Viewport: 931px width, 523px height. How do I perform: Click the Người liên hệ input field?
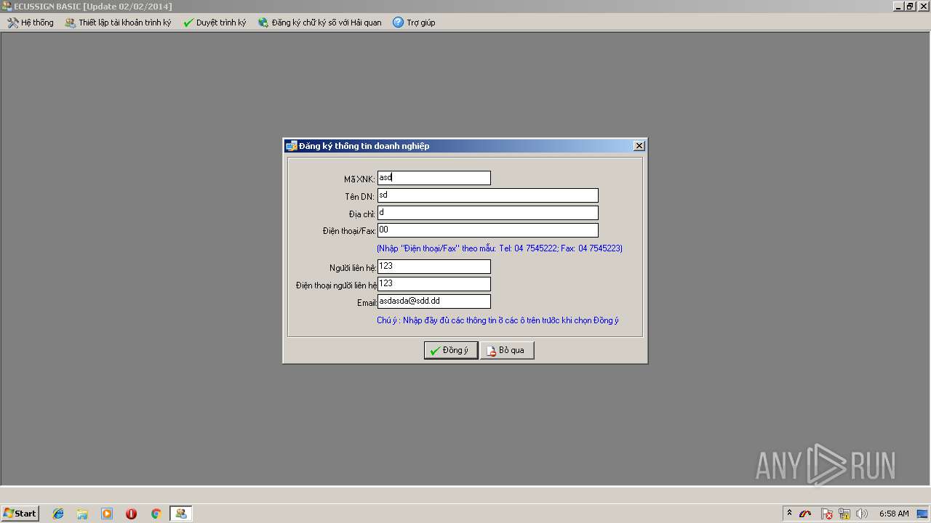(434, 267)
